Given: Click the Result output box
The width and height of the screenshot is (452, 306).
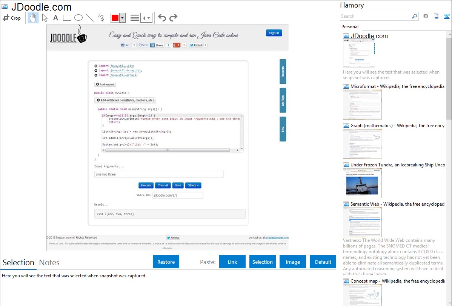Looking at the screenshot, I should click(170, 214).
